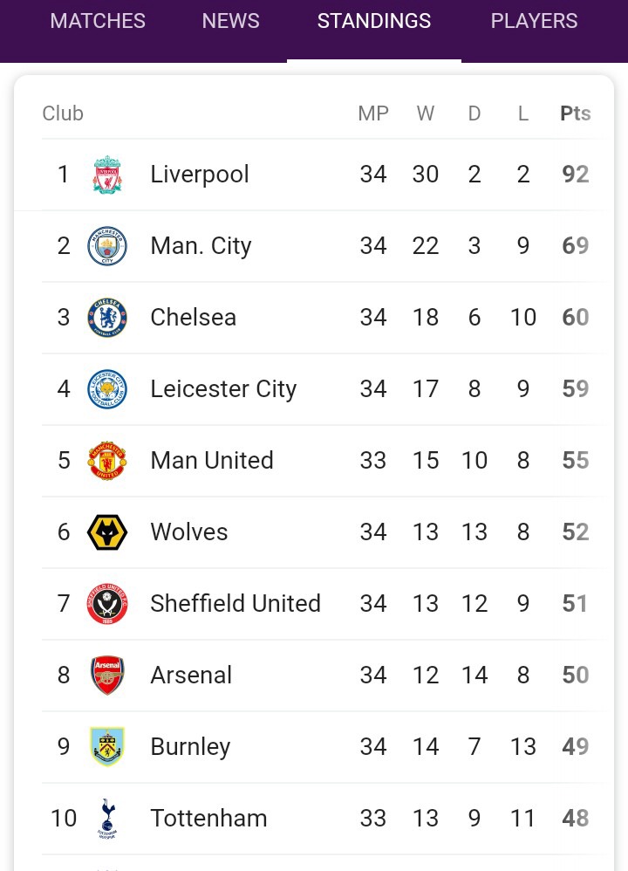Switch to the Matches tab
The image size is (628, 871).
pos(98,21)
